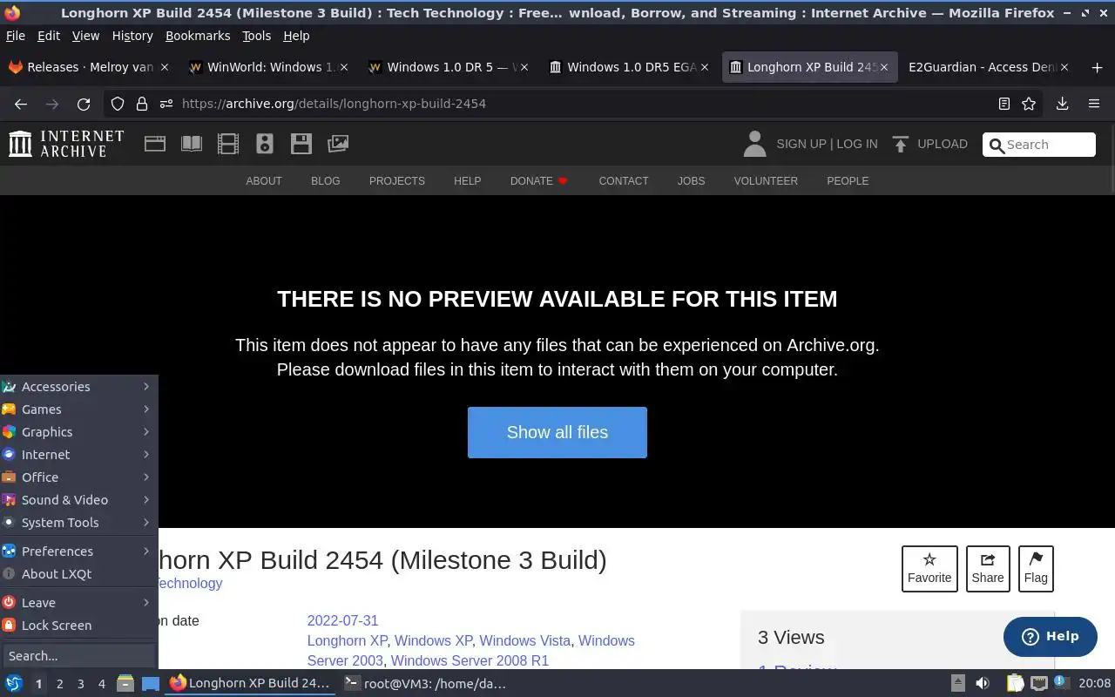
Task: Open the History menu
Action: [x=132, y=36]
